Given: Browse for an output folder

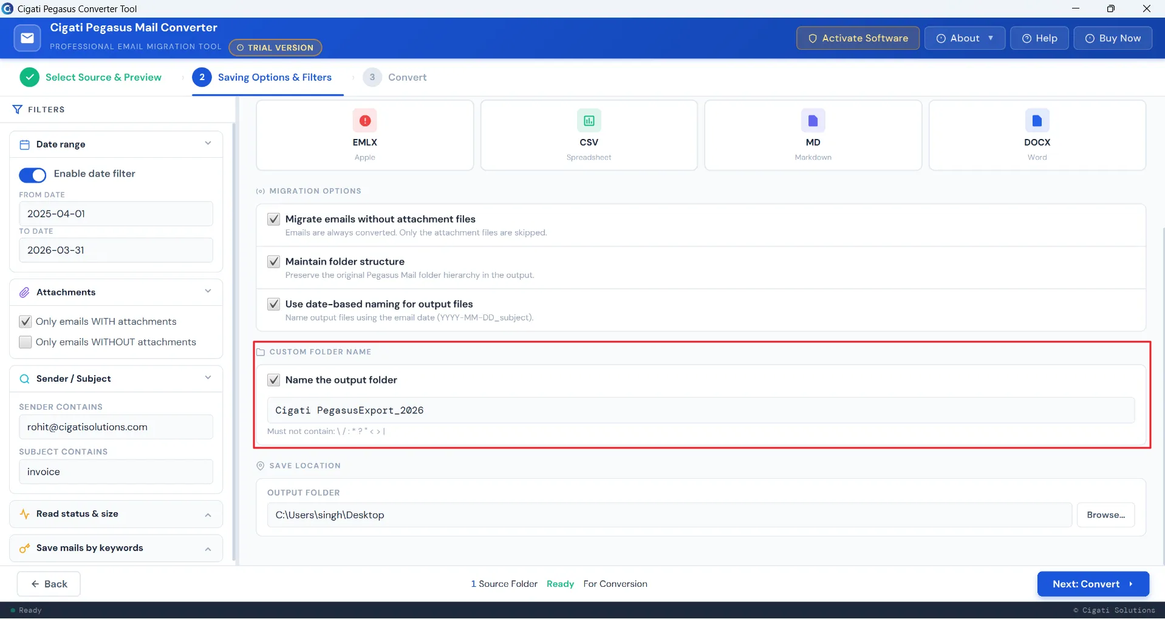Looking at the screenshot, I should click(1105, 515).
